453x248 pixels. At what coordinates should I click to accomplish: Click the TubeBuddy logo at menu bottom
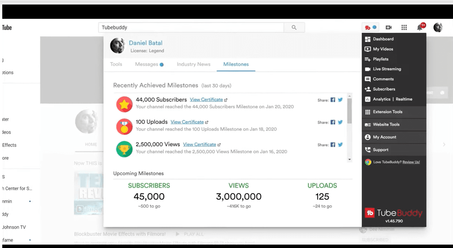point(393,213)
